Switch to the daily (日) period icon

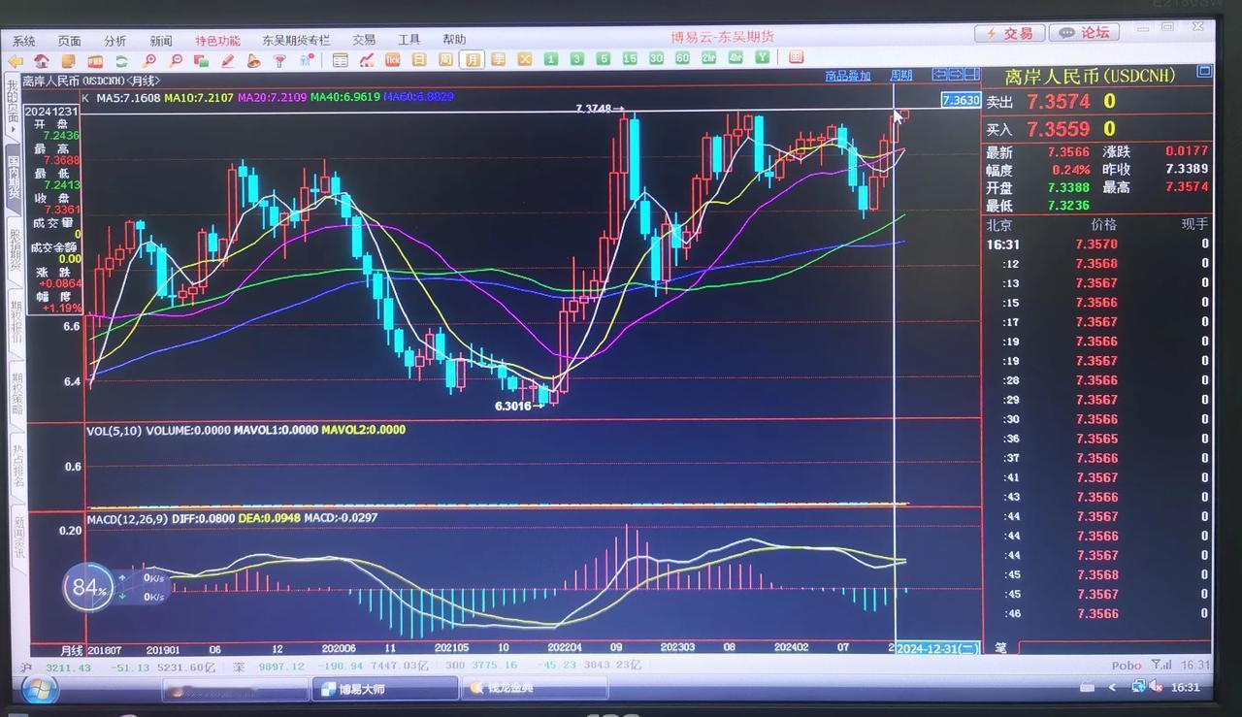pyautogui.click(x=419, y=60)
